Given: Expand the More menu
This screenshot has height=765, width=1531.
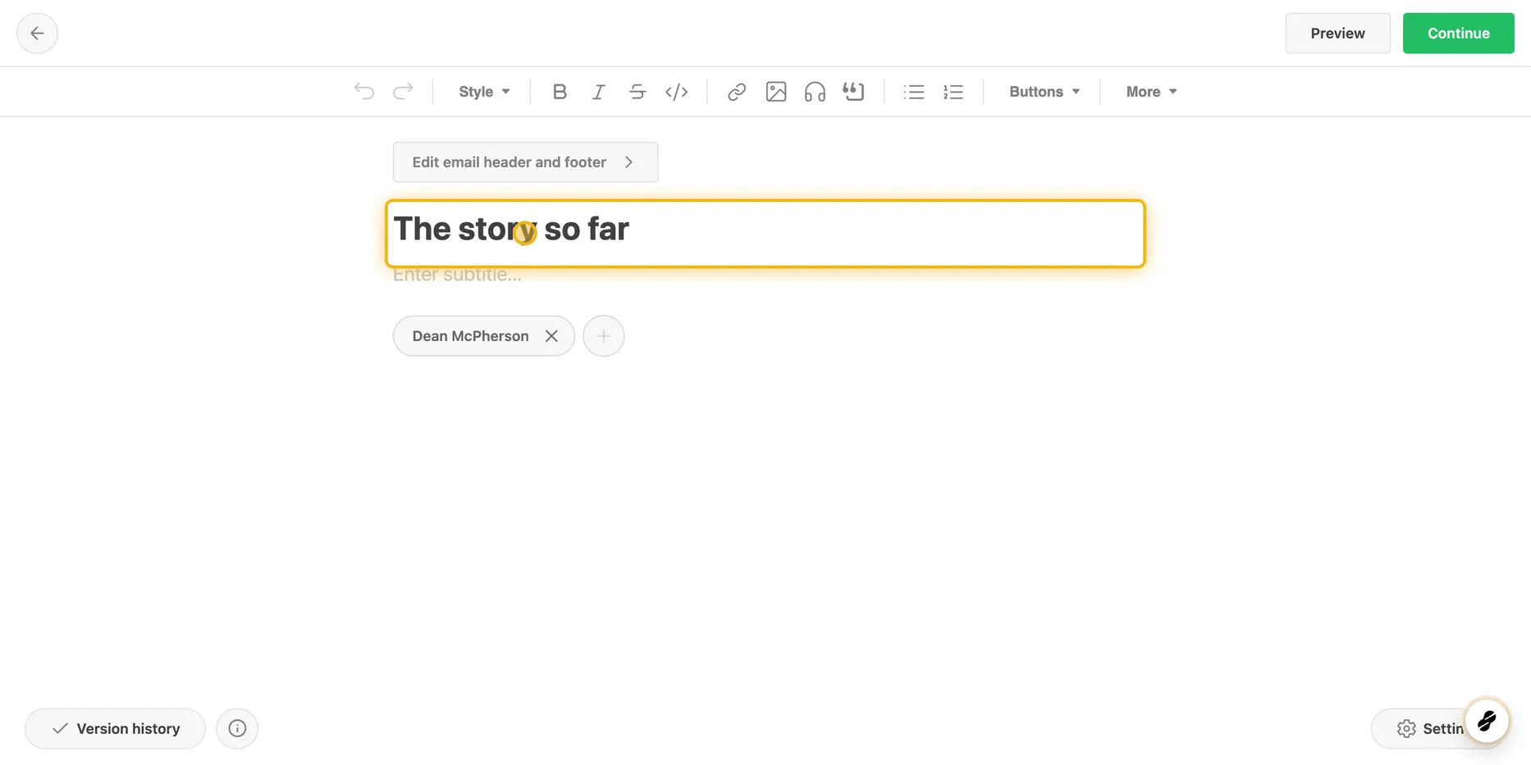Looking at the screenshot, I should tap(1151, 92).
